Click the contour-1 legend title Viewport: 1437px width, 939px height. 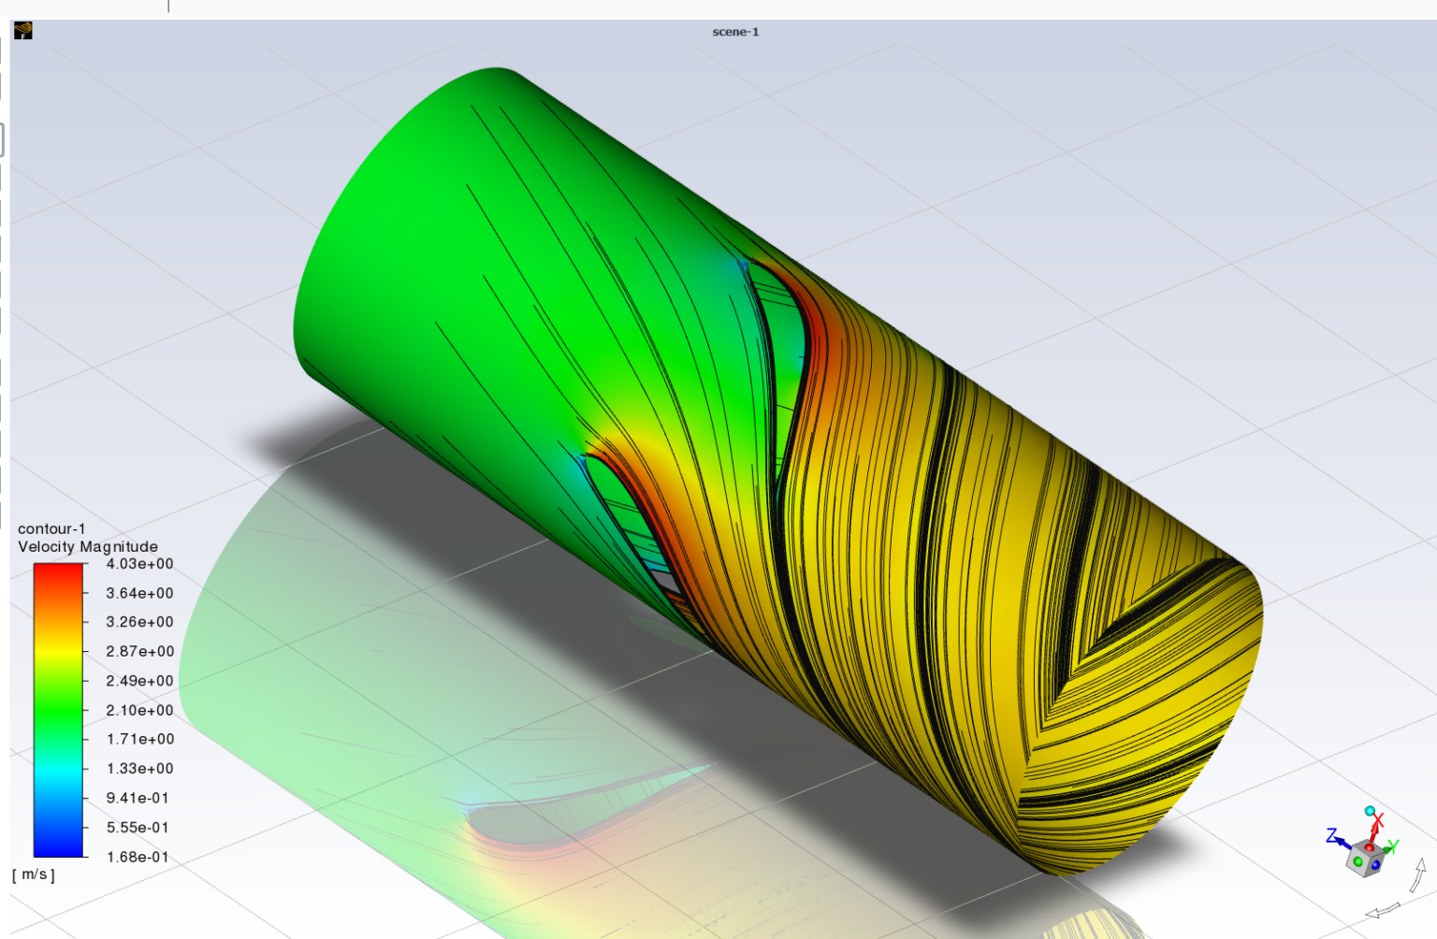click(51, 528)
